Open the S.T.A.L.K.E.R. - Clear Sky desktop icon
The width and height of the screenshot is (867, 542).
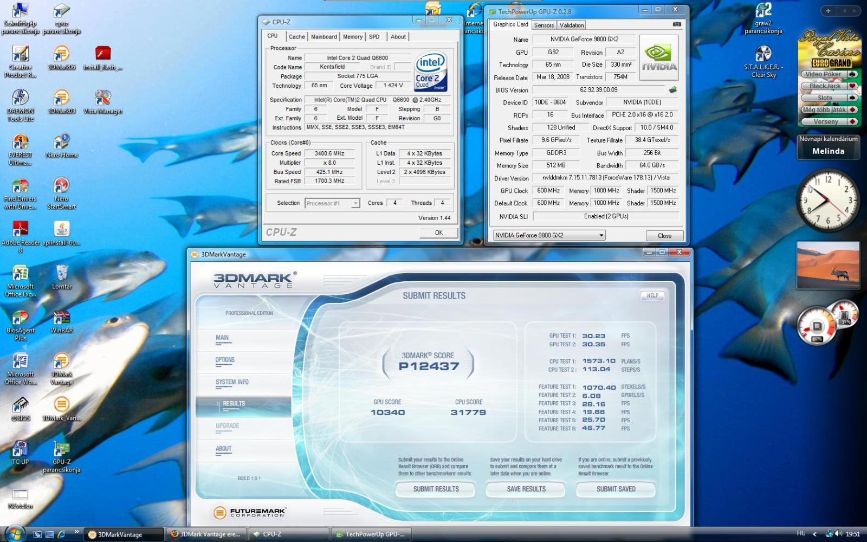763,62
